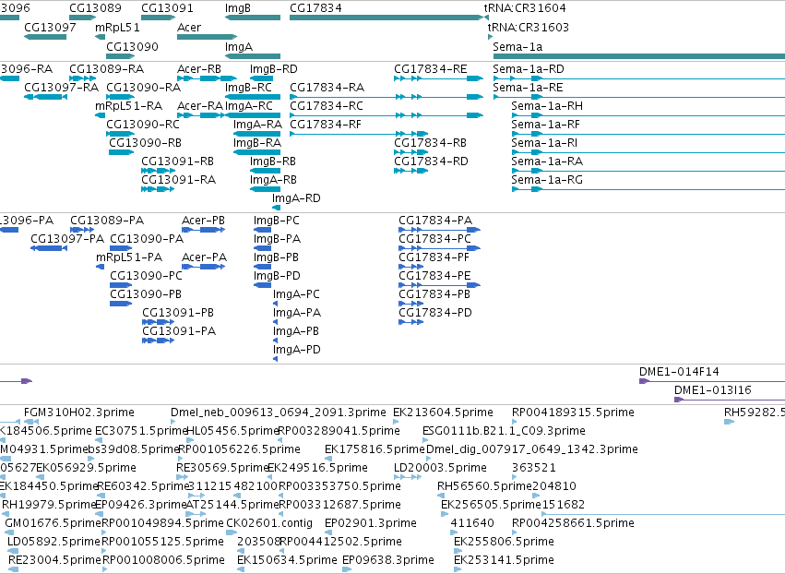Click transcript CG17834-RB

tap(431, 143)
